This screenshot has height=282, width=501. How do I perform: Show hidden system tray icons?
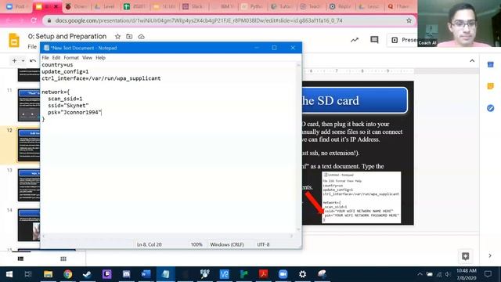[x=420, y=274]
